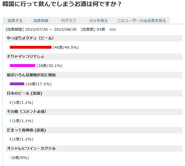Select the やっぱりメクチュ（ビール）option heading

(94, 38)
